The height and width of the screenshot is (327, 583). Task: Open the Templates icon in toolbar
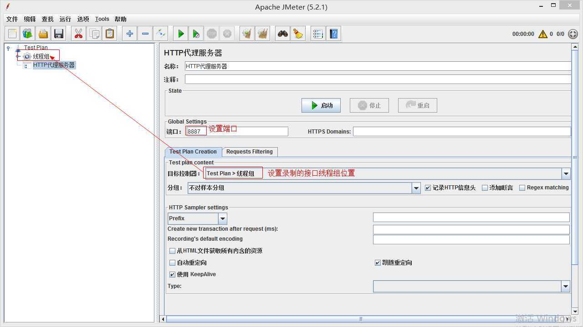pos(28,34)
